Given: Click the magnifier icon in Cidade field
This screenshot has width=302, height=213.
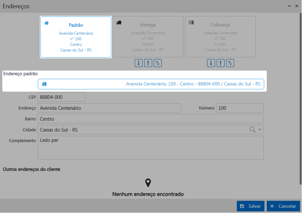Looking at the screenshot, I should click(253, 130).
